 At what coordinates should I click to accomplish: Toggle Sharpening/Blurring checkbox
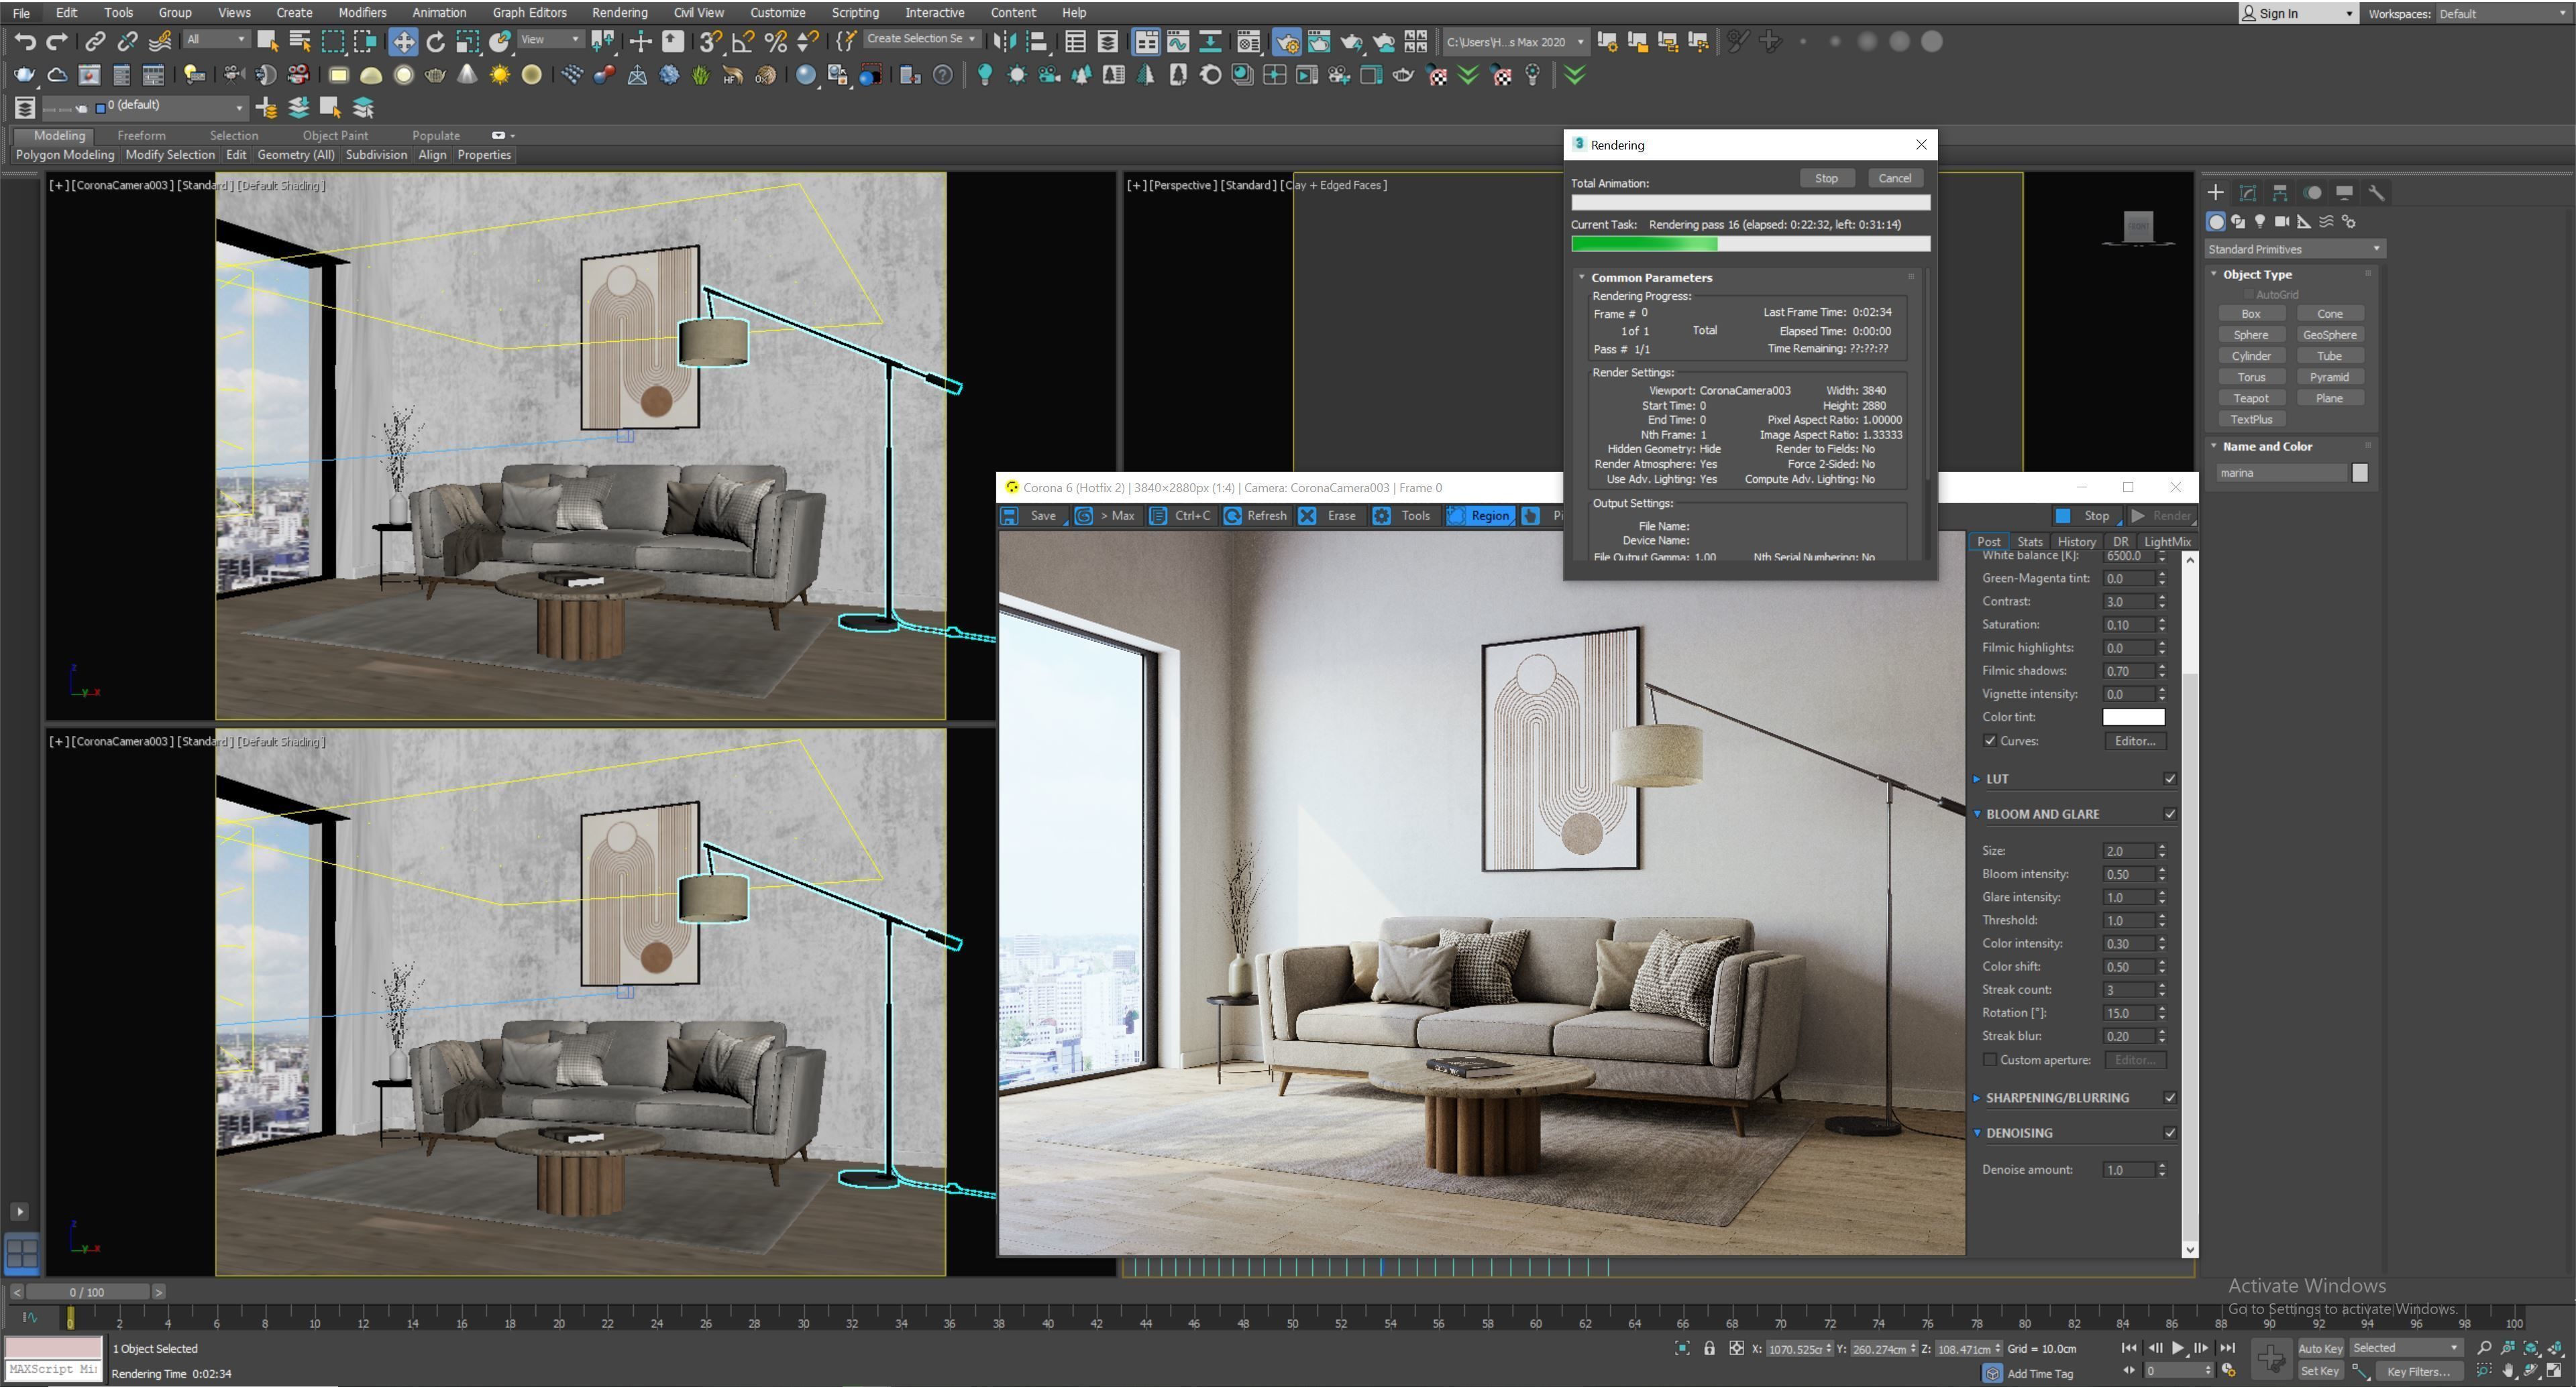[2170, 1097]
